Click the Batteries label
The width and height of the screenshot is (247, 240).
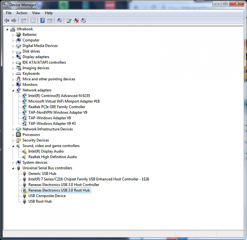(x=29, y=35)
